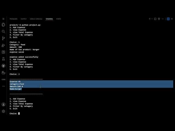Image resolution: width=175 pixels, height=131 pixels.
Task: Click the 'expense saved' line
Action: (x=17, y=52)
